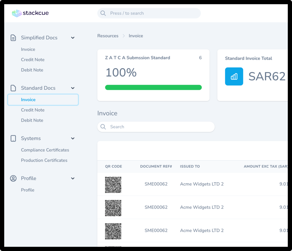Collapse the Standard Docs section chevron
This screenshot has height=251, width=292.
click(x=73, y=88)
